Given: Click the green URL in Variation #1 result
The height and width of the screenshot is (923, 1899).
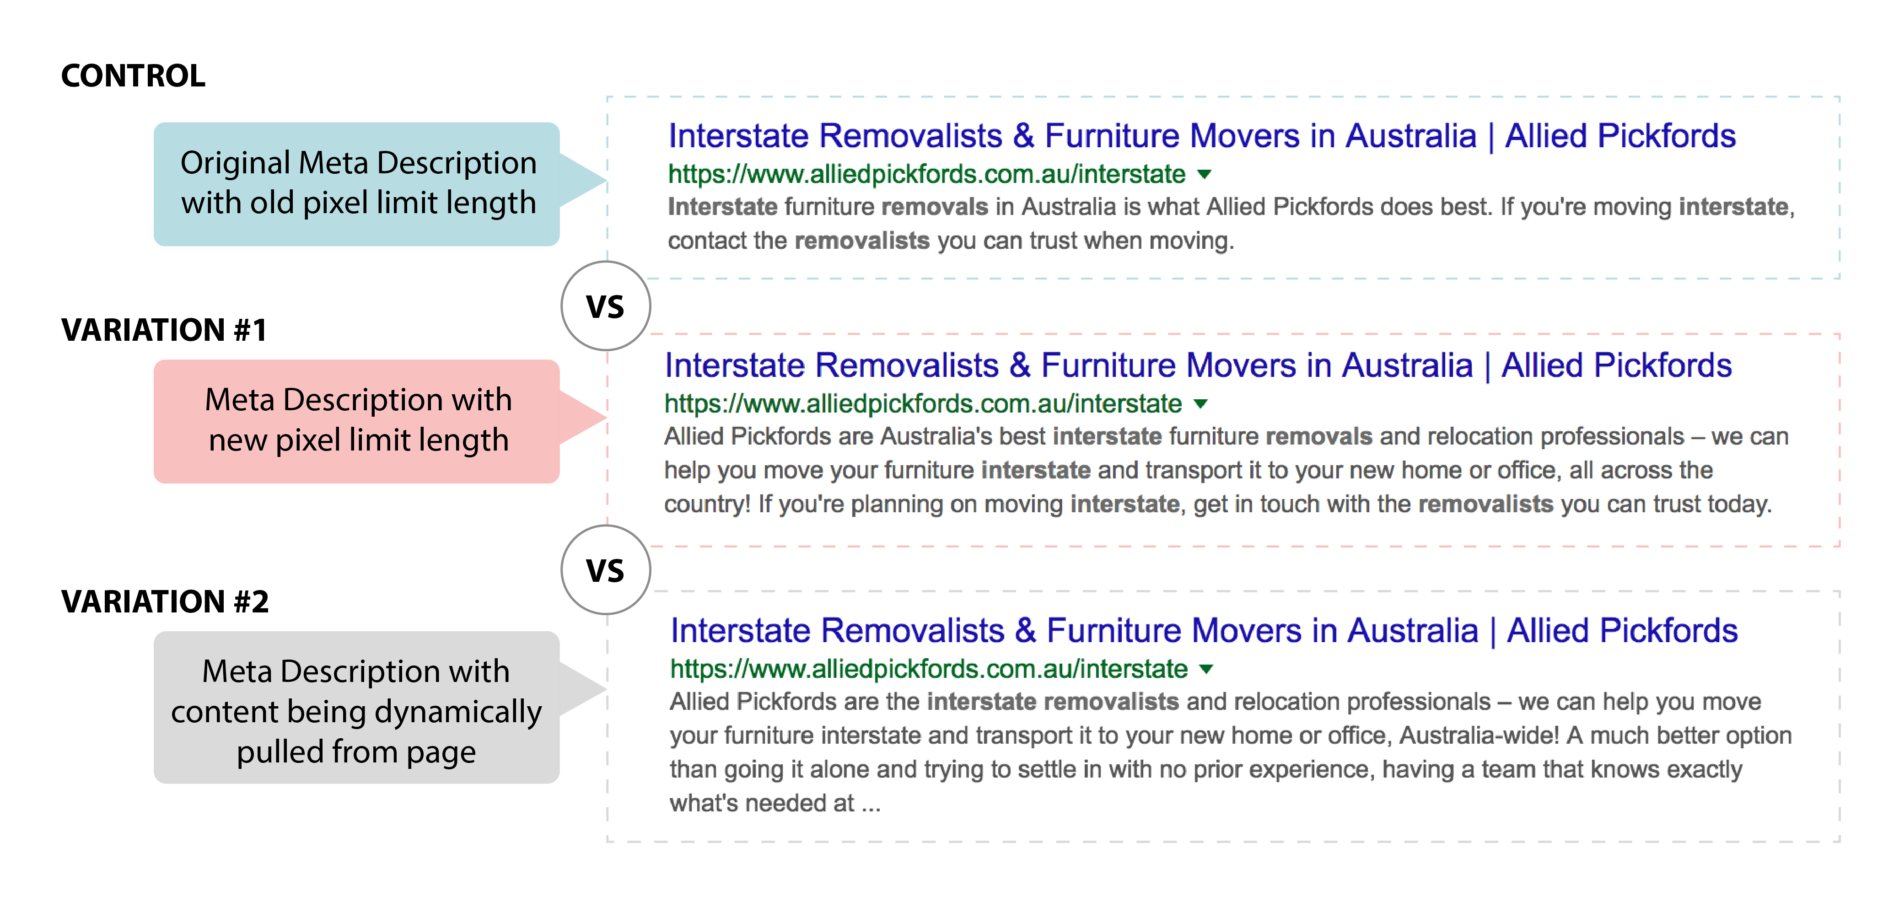Looking at the screenshot, I should pos(922,404).
